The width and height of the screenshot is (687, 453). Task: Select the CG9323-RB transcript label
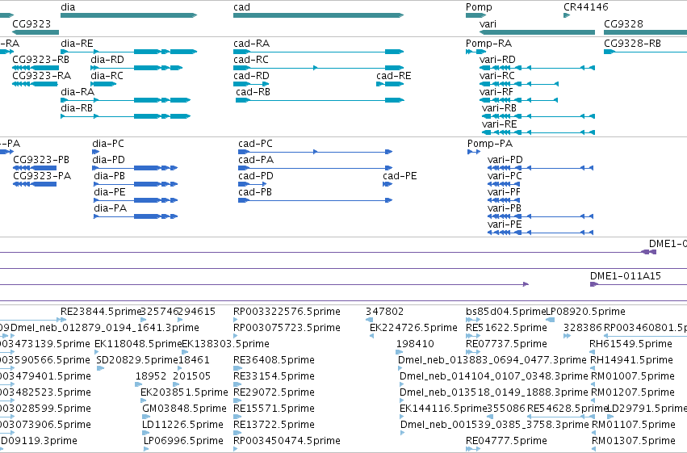click(40, 60)
